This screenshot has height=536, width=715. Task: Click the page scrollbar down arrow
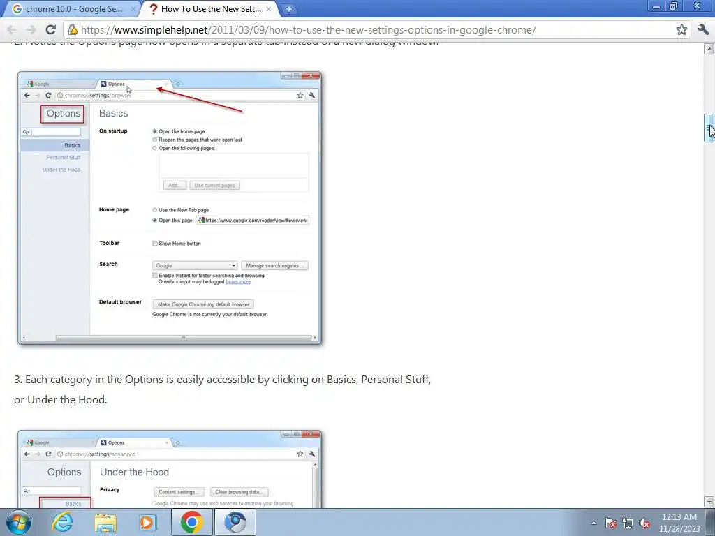tap(709, 502)
